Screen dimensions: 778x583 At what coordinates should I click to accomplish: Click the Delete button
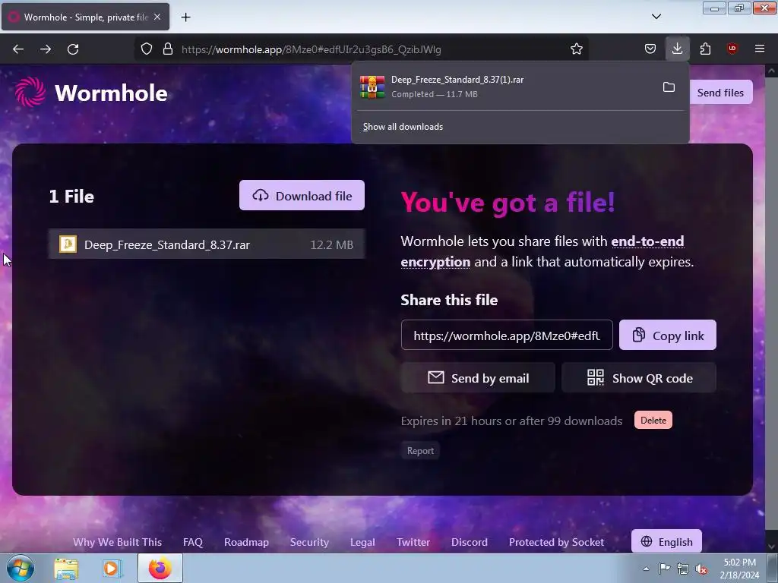[653, 420]
